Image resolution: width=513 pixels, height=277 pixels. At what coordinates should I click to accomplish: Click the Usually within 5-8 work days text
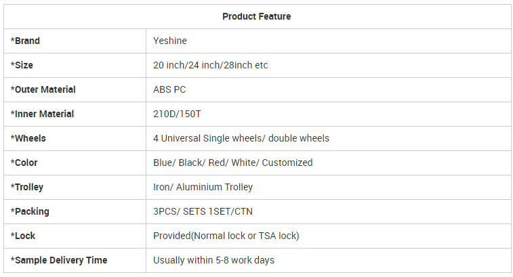pos(213,260)
